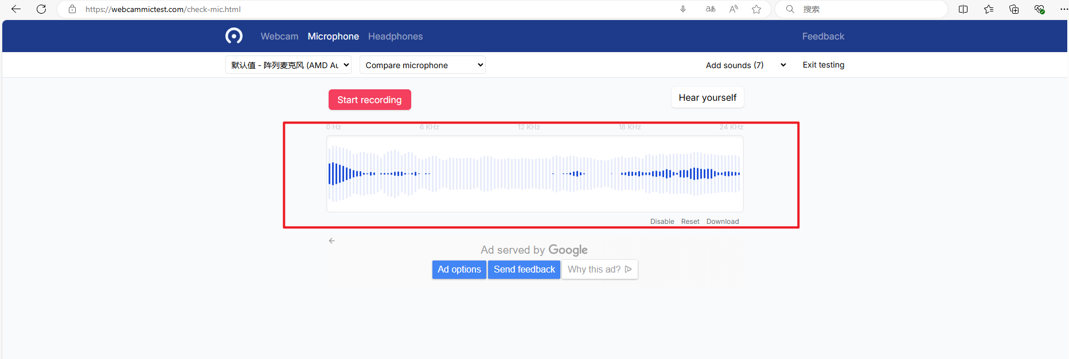Open the microphone device selection dropdown
1069x359 pixels.
288,65
